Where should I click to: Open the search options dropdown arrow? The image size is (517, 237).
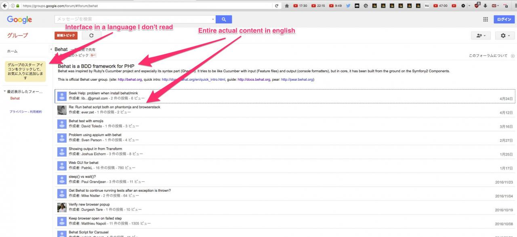[213, 19]
